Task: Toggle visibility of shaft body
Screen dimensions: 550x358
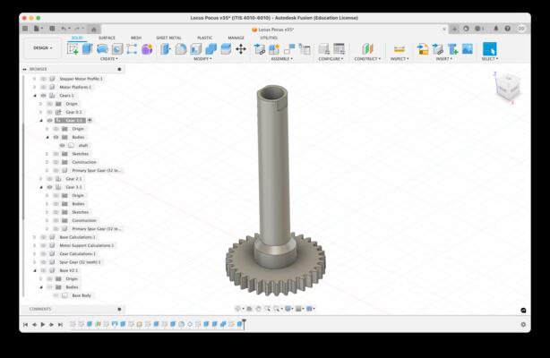Action: pos(63,146)
